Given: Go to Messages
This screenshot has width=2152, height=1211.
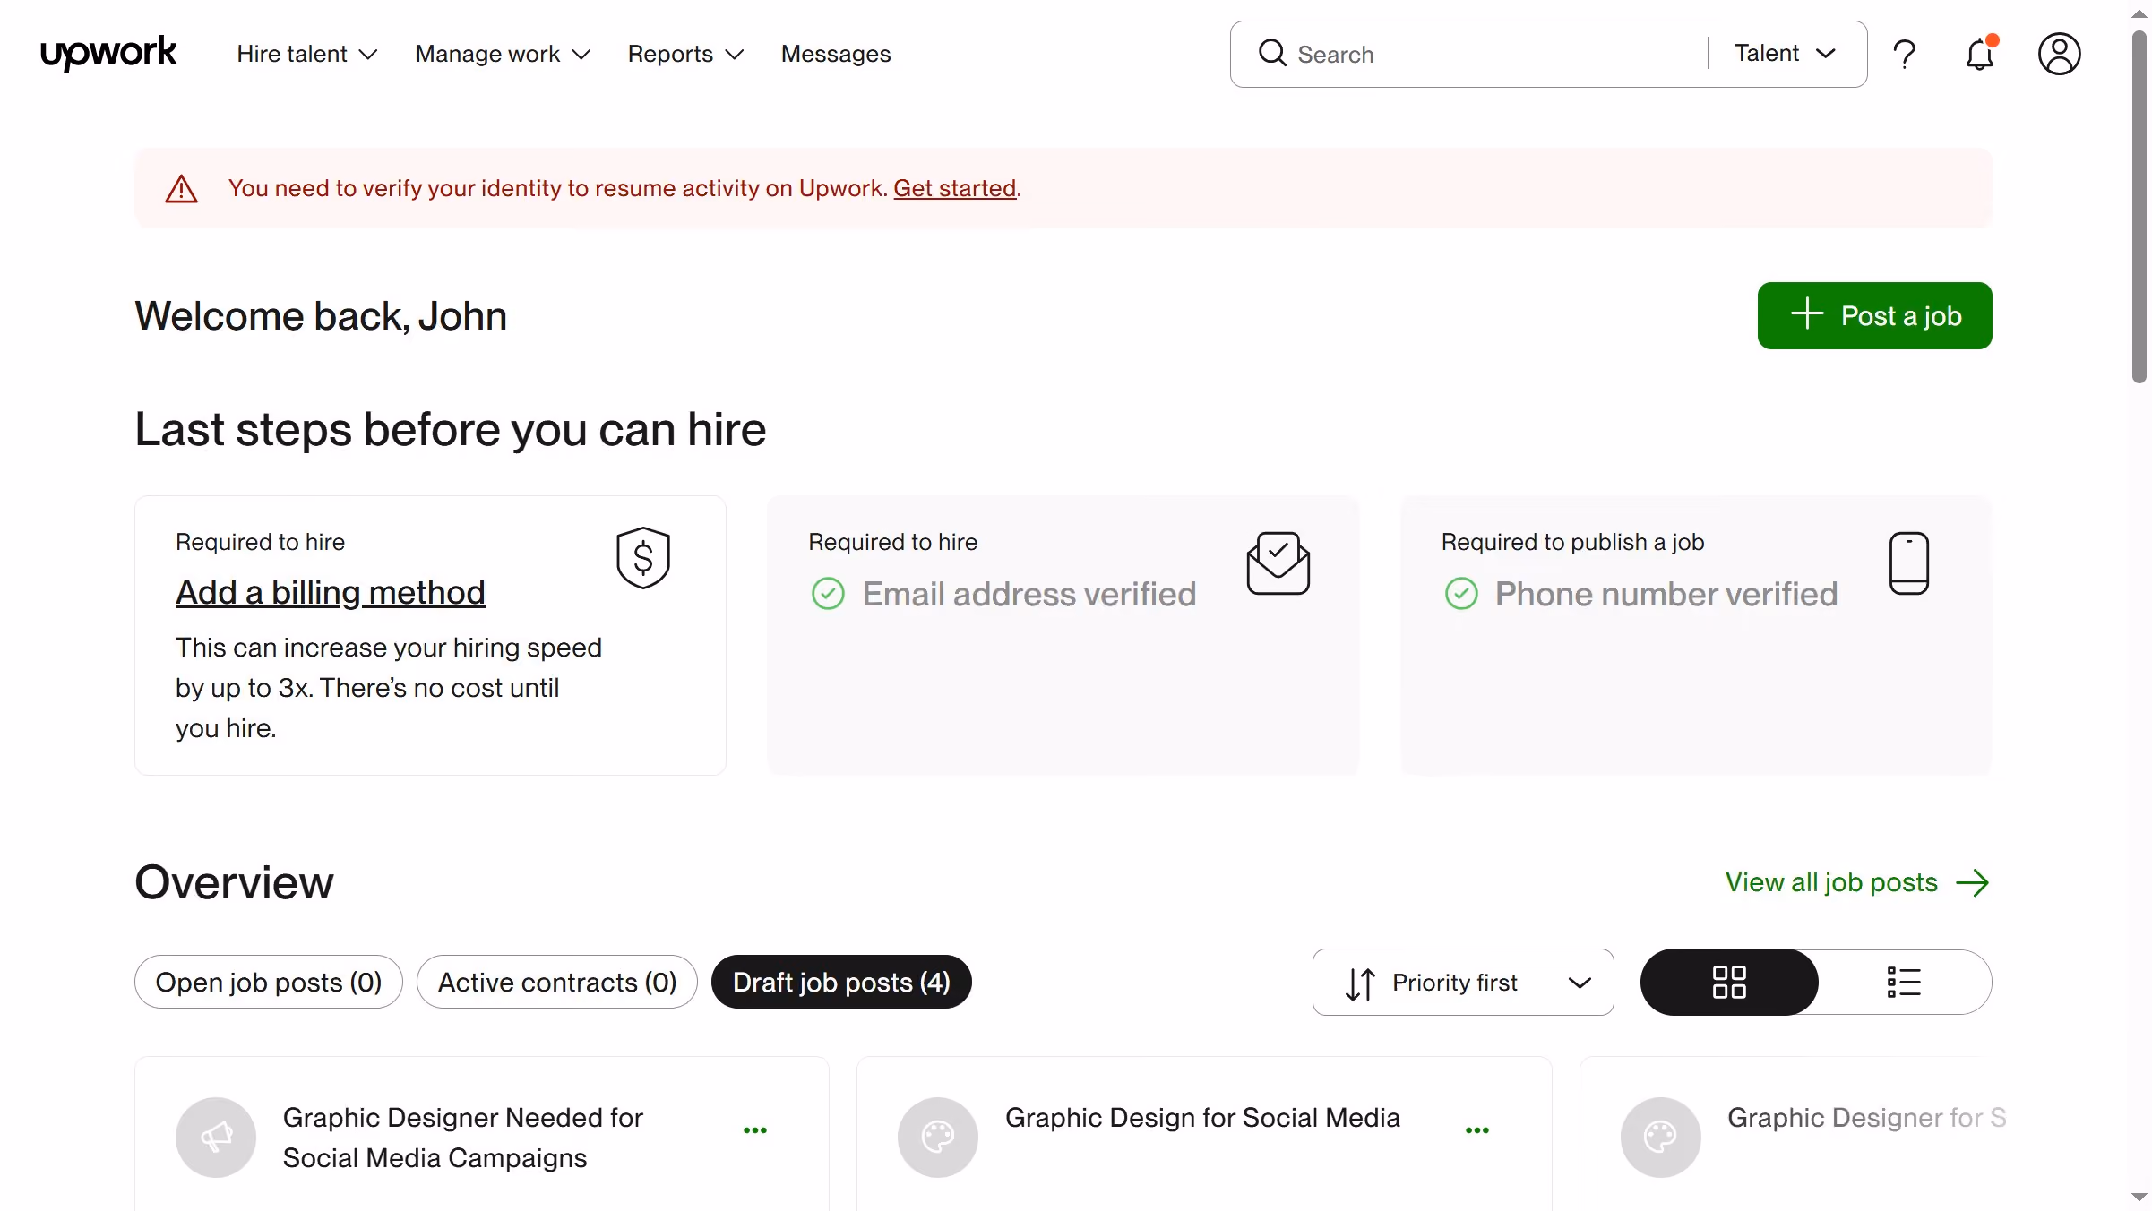Looking at the screenshot, I should (836, 54).
